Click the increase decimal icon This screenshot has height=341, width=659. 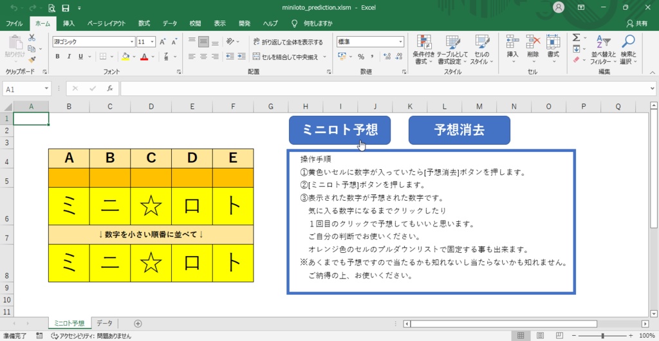click(387, 56)
